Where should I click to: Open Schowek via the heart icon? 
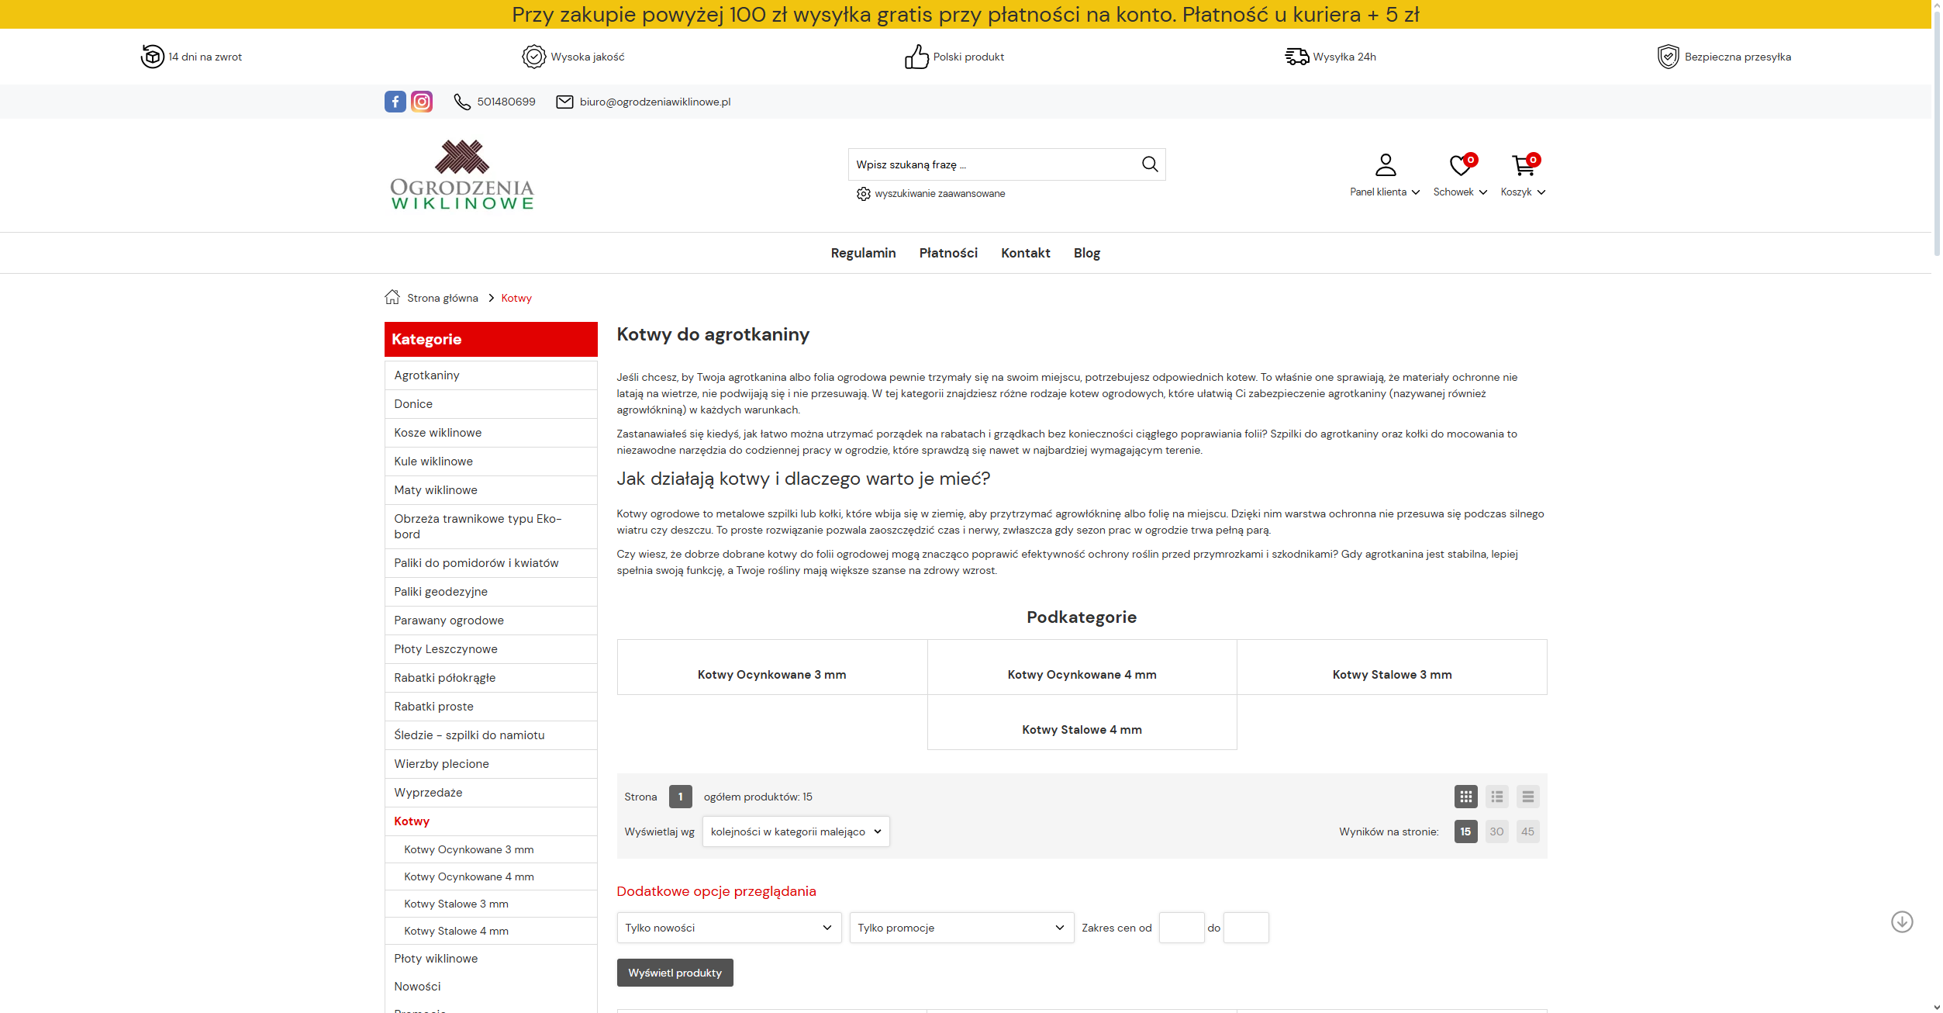click(x=1458, y=164)
